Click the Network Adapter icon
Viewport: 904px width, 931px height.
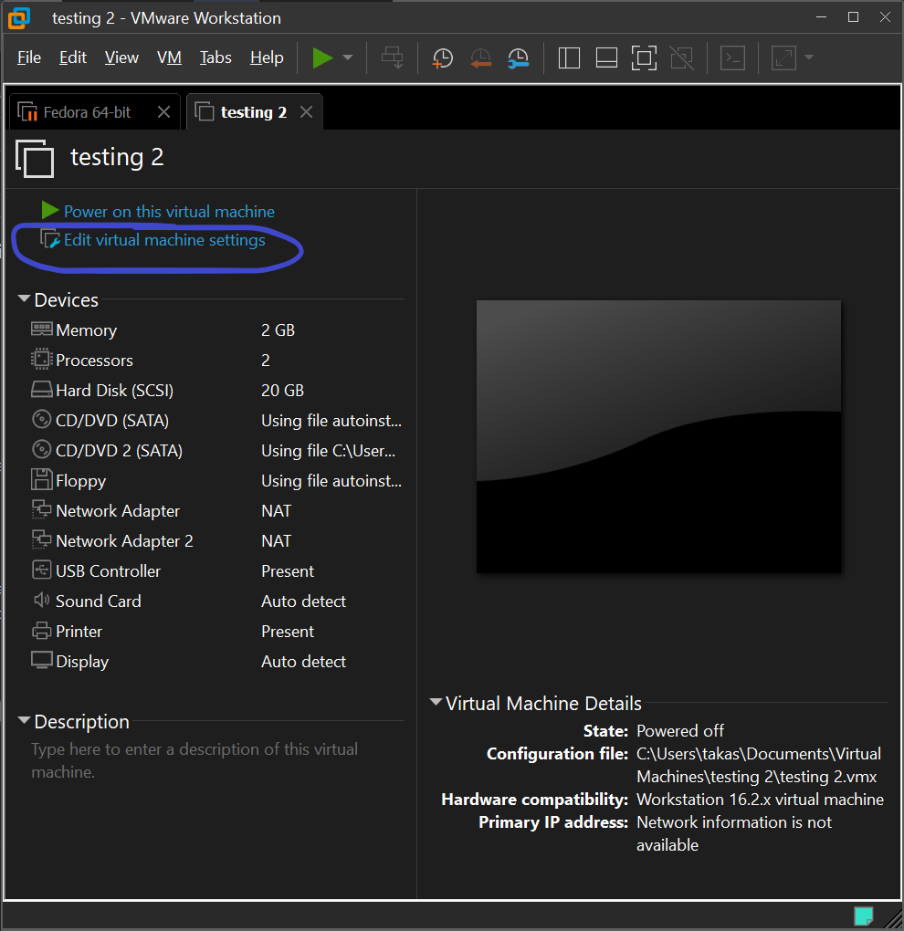click(42, 509)
